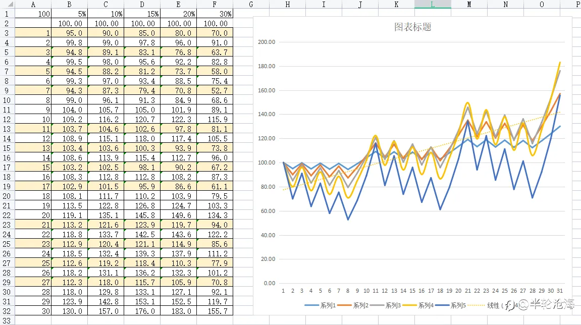Select cell B3 showing 95.0
This screenshot has width=581, height=325.
[x=69, y=33]
